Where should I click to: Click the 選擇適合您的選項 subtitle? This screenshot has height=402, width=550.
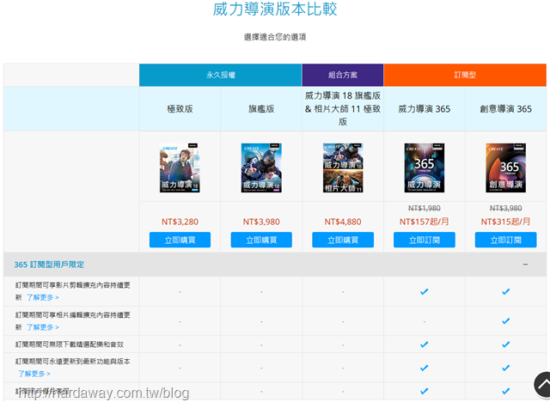(x=275, y=37)
